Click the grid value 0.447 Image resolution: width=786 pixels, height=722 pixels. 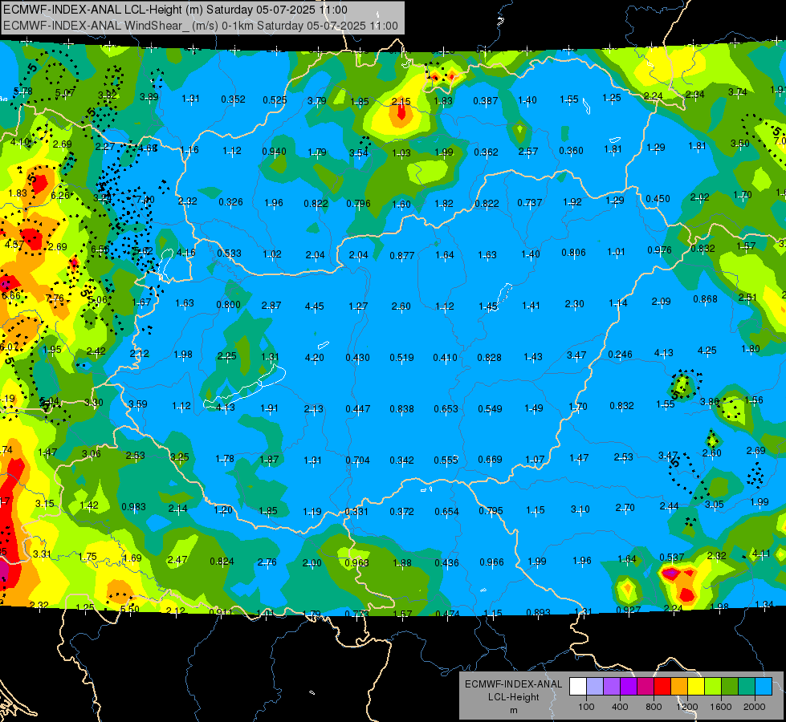(358, 409)
